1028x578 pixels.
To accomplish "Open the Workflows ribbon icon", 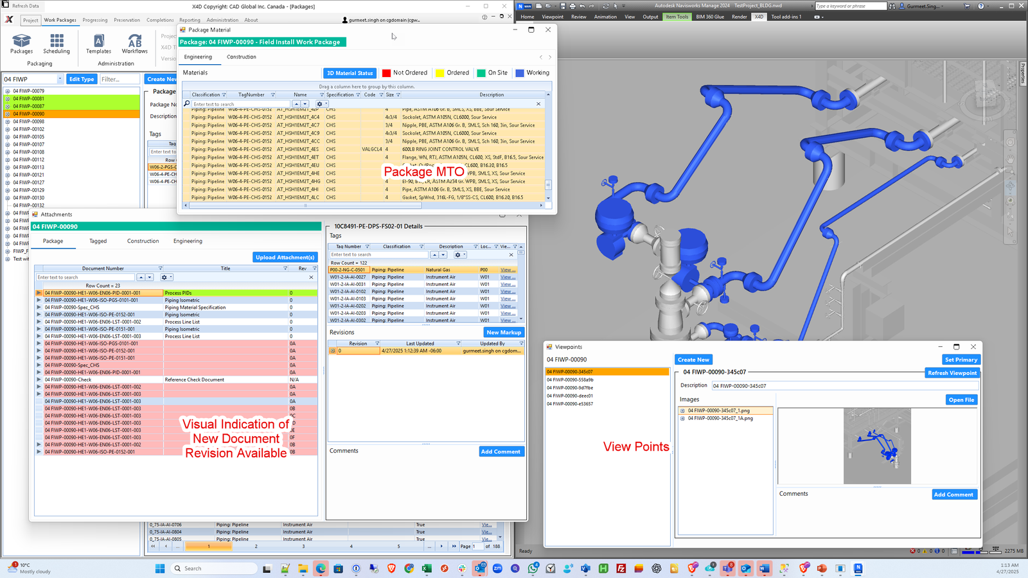I will (135, 44).
